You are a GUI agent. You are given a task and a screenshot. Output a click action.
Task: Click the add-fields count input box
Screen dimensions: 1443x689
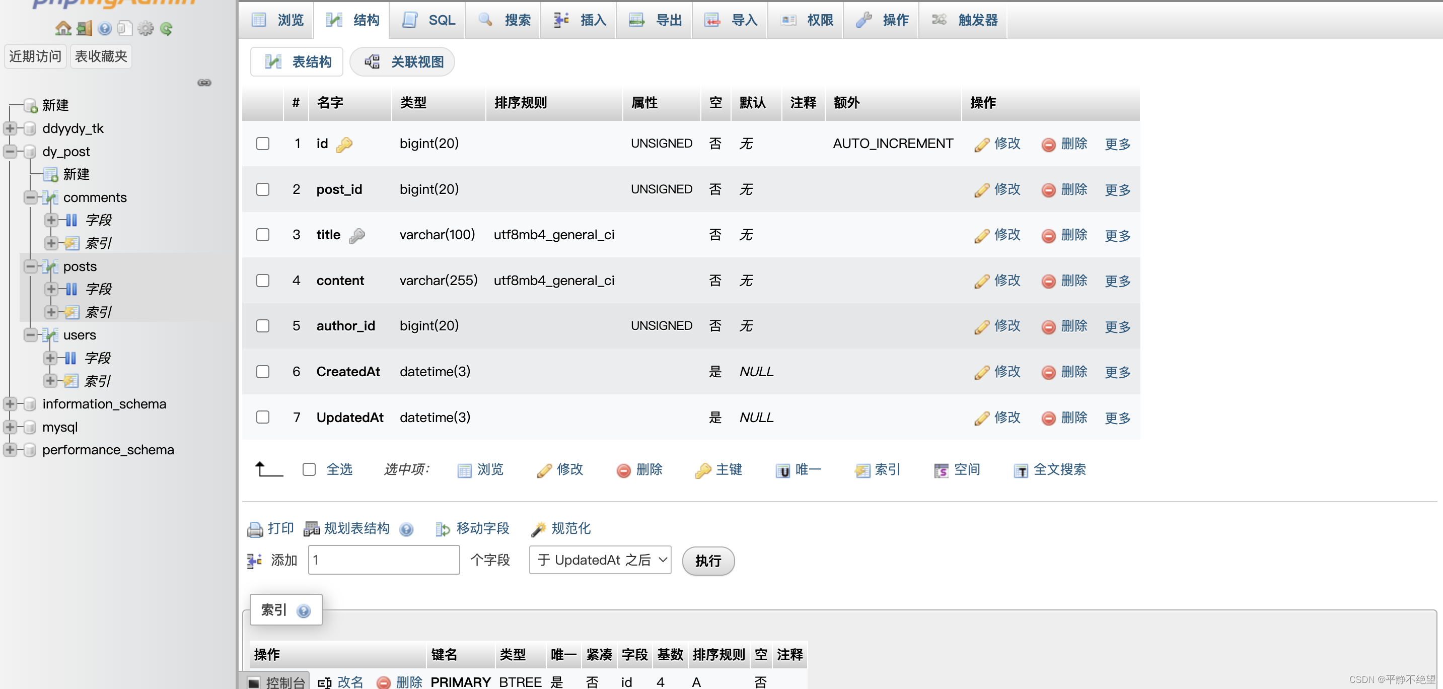(x=384, y=560)
